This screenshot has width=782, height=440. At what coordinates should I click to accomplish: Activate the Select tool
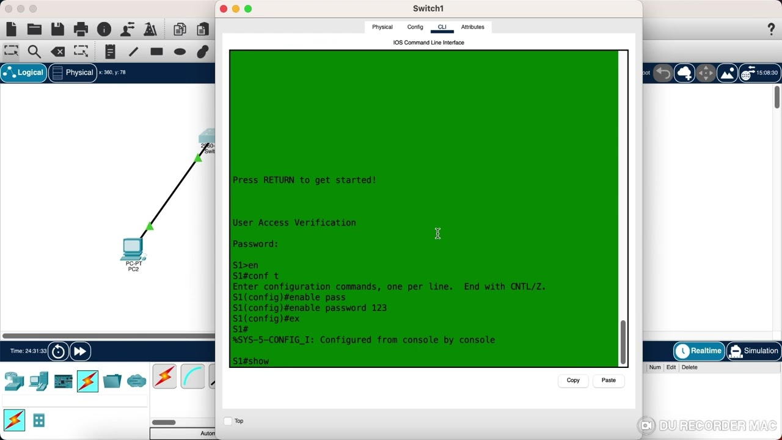11,51
